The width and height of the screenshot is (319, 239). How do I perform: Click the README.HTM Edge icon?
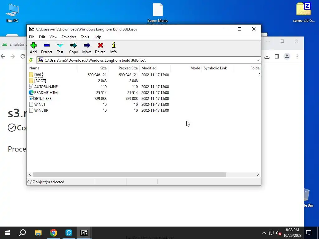point(31,92)
